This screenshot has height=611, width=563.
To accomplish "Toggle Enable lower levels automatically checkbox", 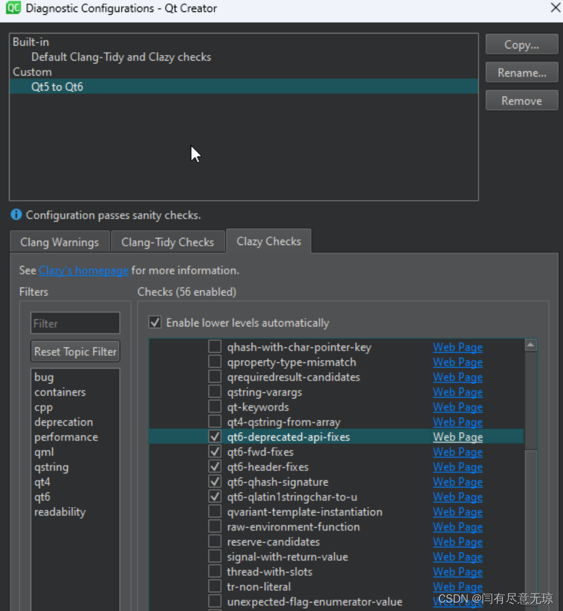I will pos(155,322).
